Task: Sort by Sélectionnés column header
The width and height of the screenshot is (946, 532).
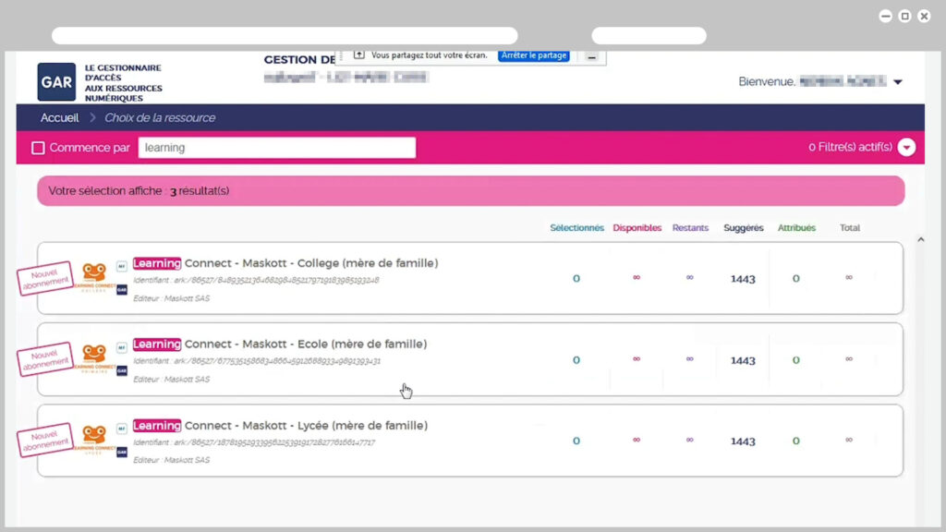Action: click(576, 227)
